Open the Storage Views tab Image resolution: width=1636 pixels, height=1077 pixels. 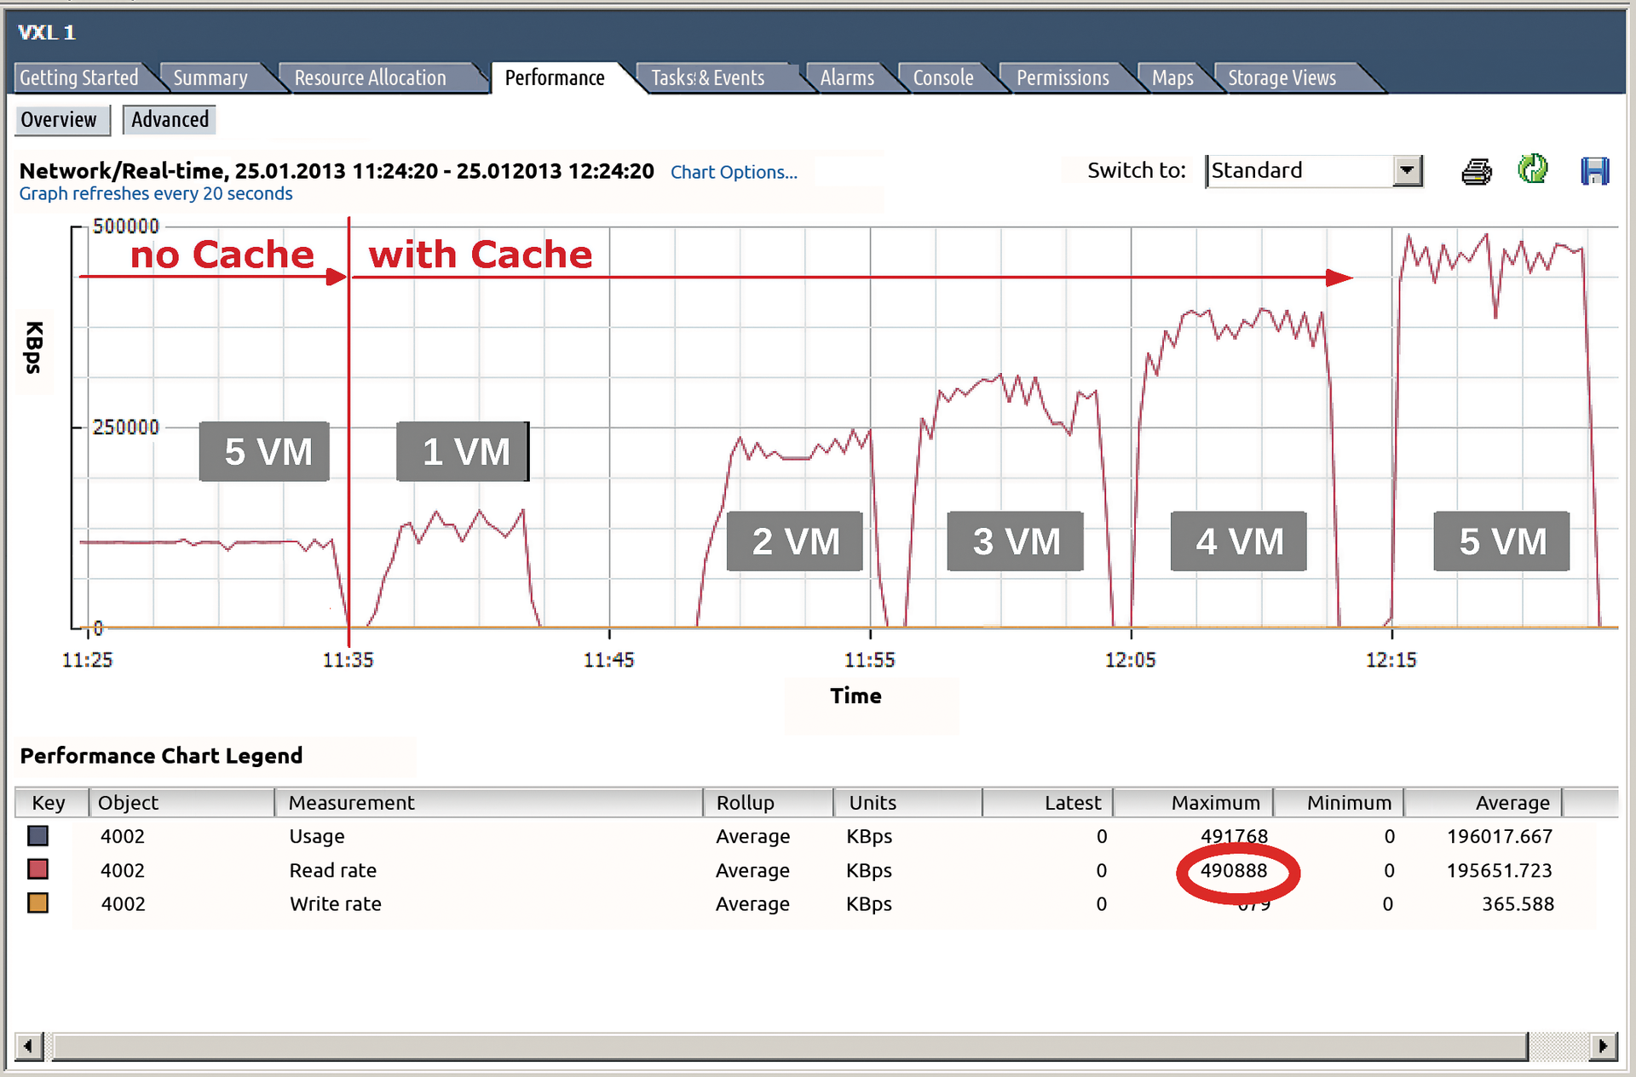(1282, 77)
